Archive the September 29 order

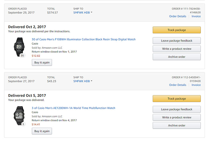(177, 57)
